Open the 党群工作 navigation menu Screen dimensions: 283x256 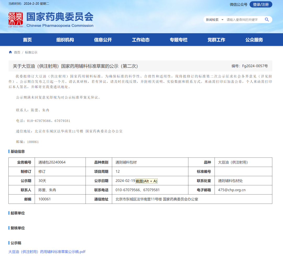click(216, 40)
